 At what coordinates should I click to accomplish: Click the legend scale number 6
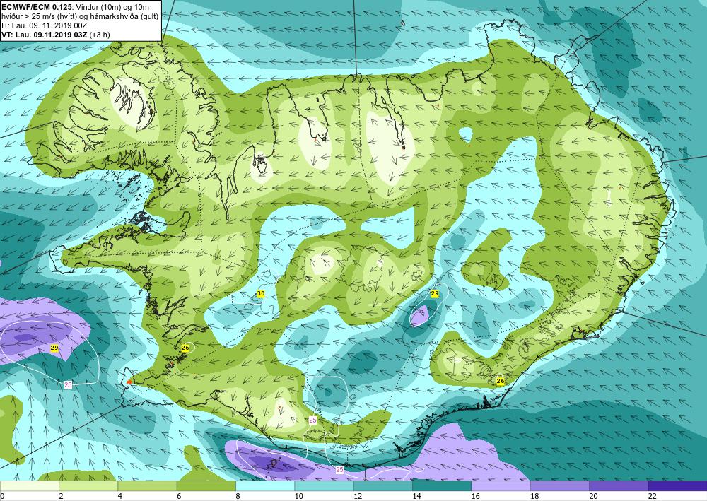179,496
